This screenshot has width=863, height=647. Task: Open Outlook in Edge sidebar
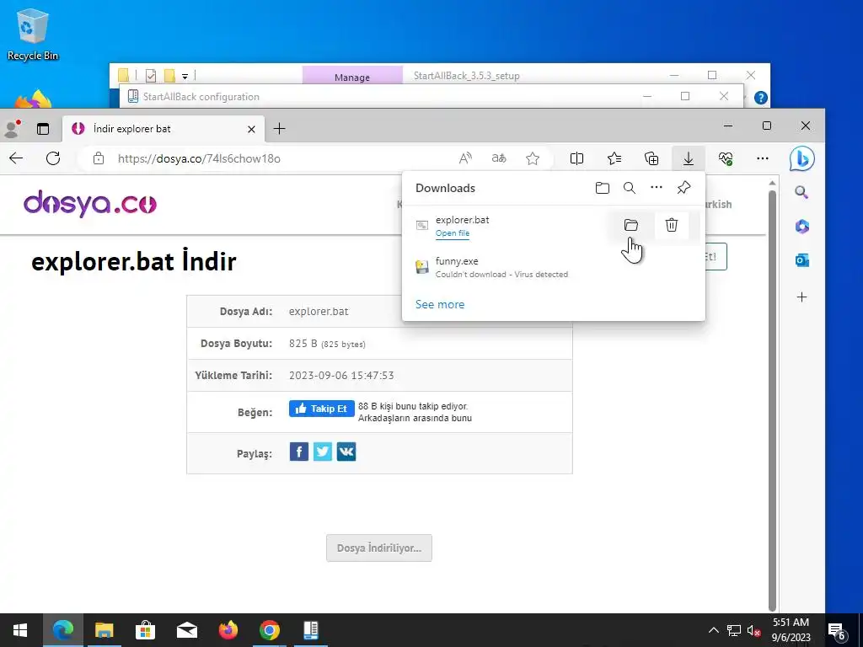tap(801, 260)
